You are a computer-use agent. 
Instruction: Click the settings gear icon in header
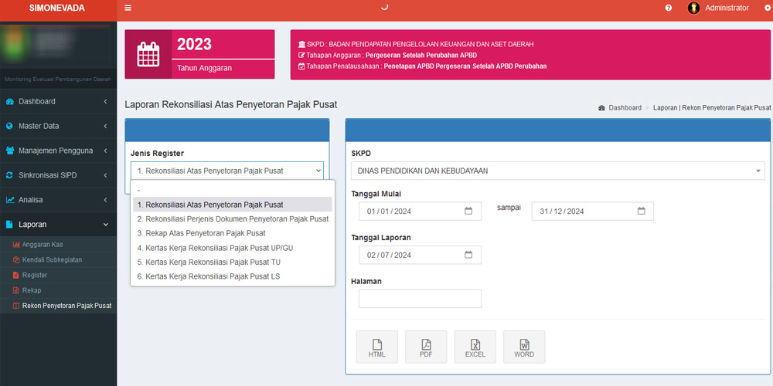767,8
